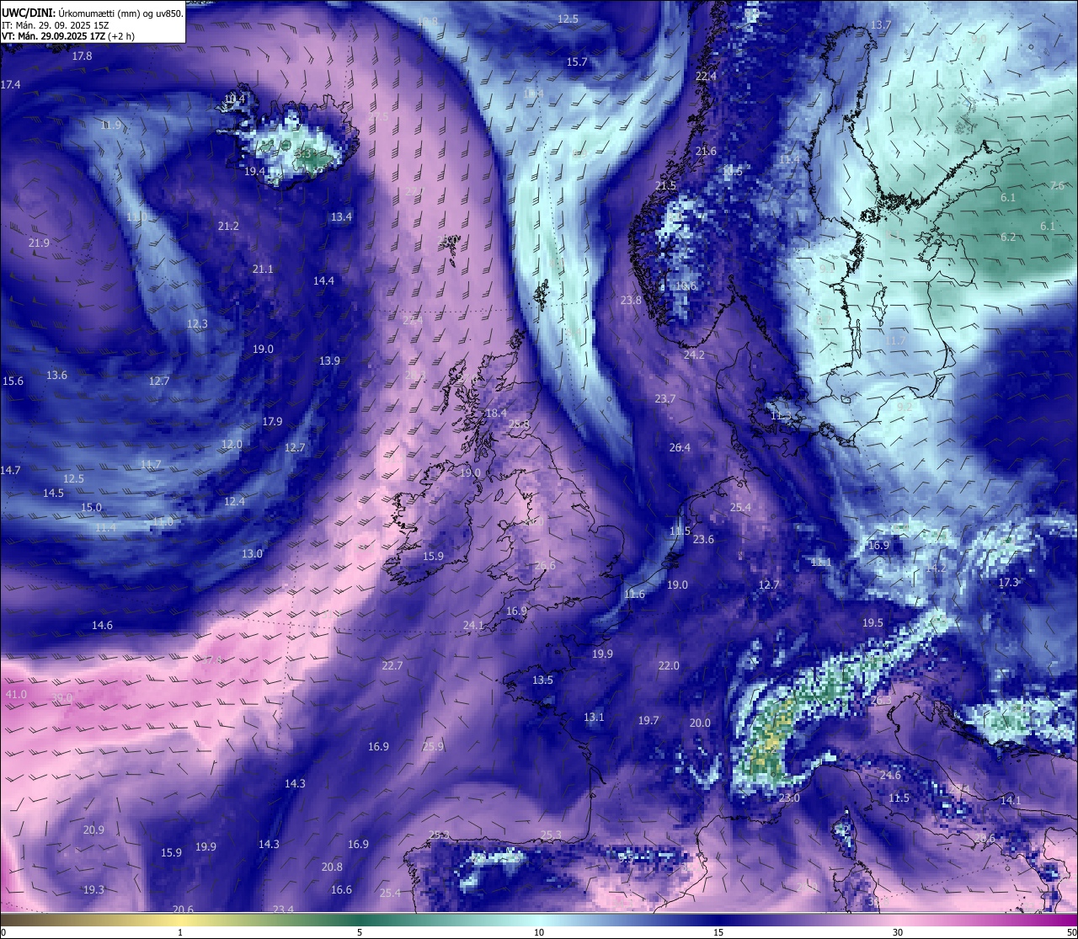Click the legend tick label 50
This screenshot has height=939, width=1078.
pos(1071,932)
